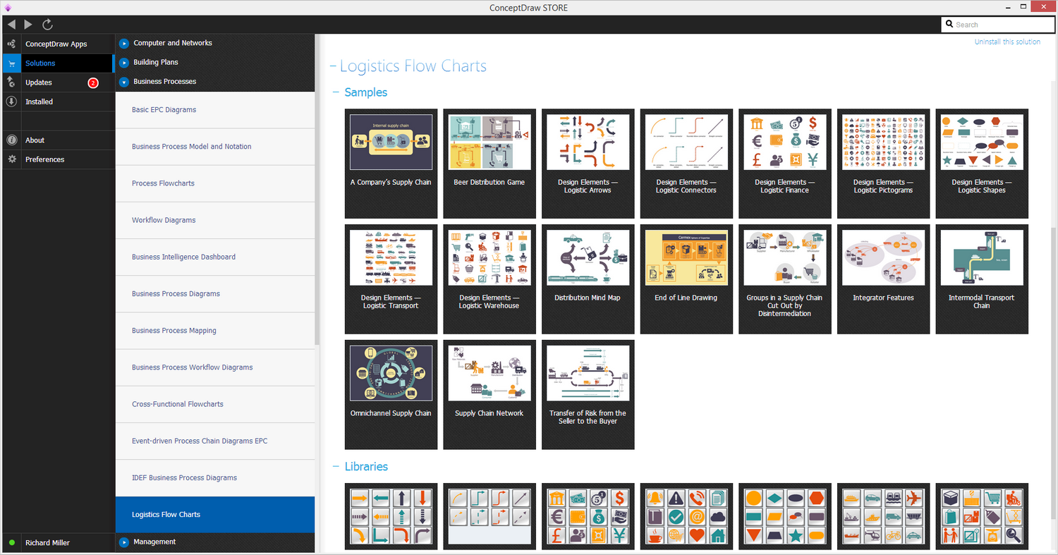Open Business Process Diagrams
This screenshot has width=1058, height=555.
click(x=215, y=294)
